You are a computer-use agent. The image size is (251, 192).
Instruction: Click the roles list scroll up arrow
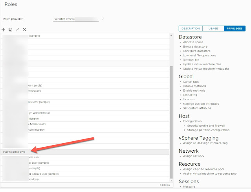(171, 35)
